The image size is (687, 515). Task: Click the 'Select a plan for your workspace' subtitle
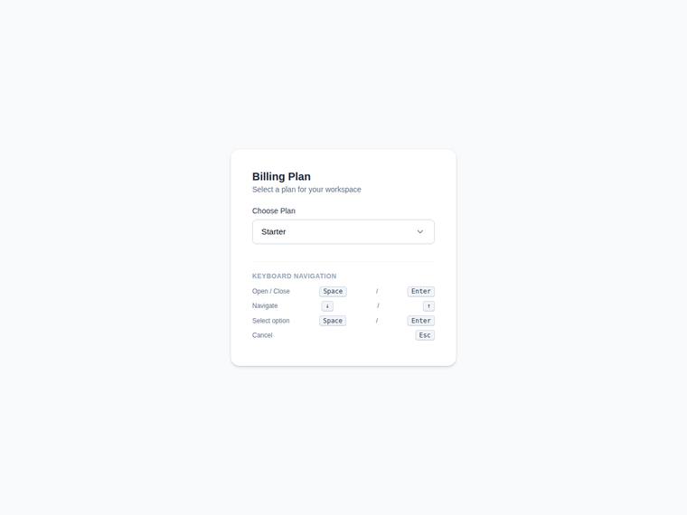coord(306,189)
